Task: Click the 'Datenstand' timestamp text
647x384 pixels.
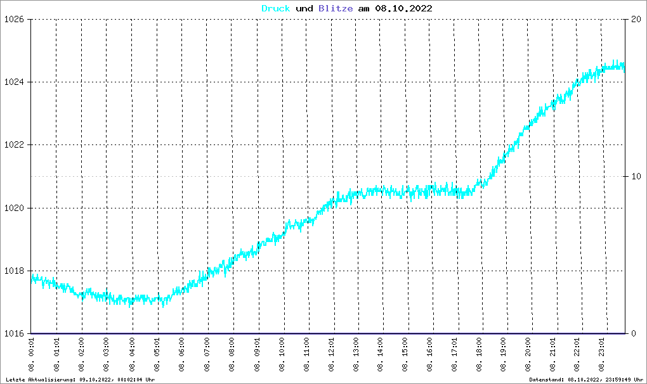Action: point(586,380)
